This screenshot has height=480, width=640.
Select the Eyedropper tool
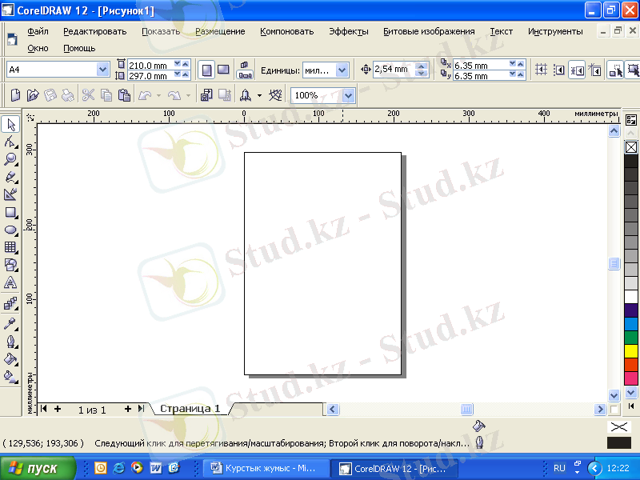coord(10,324)
